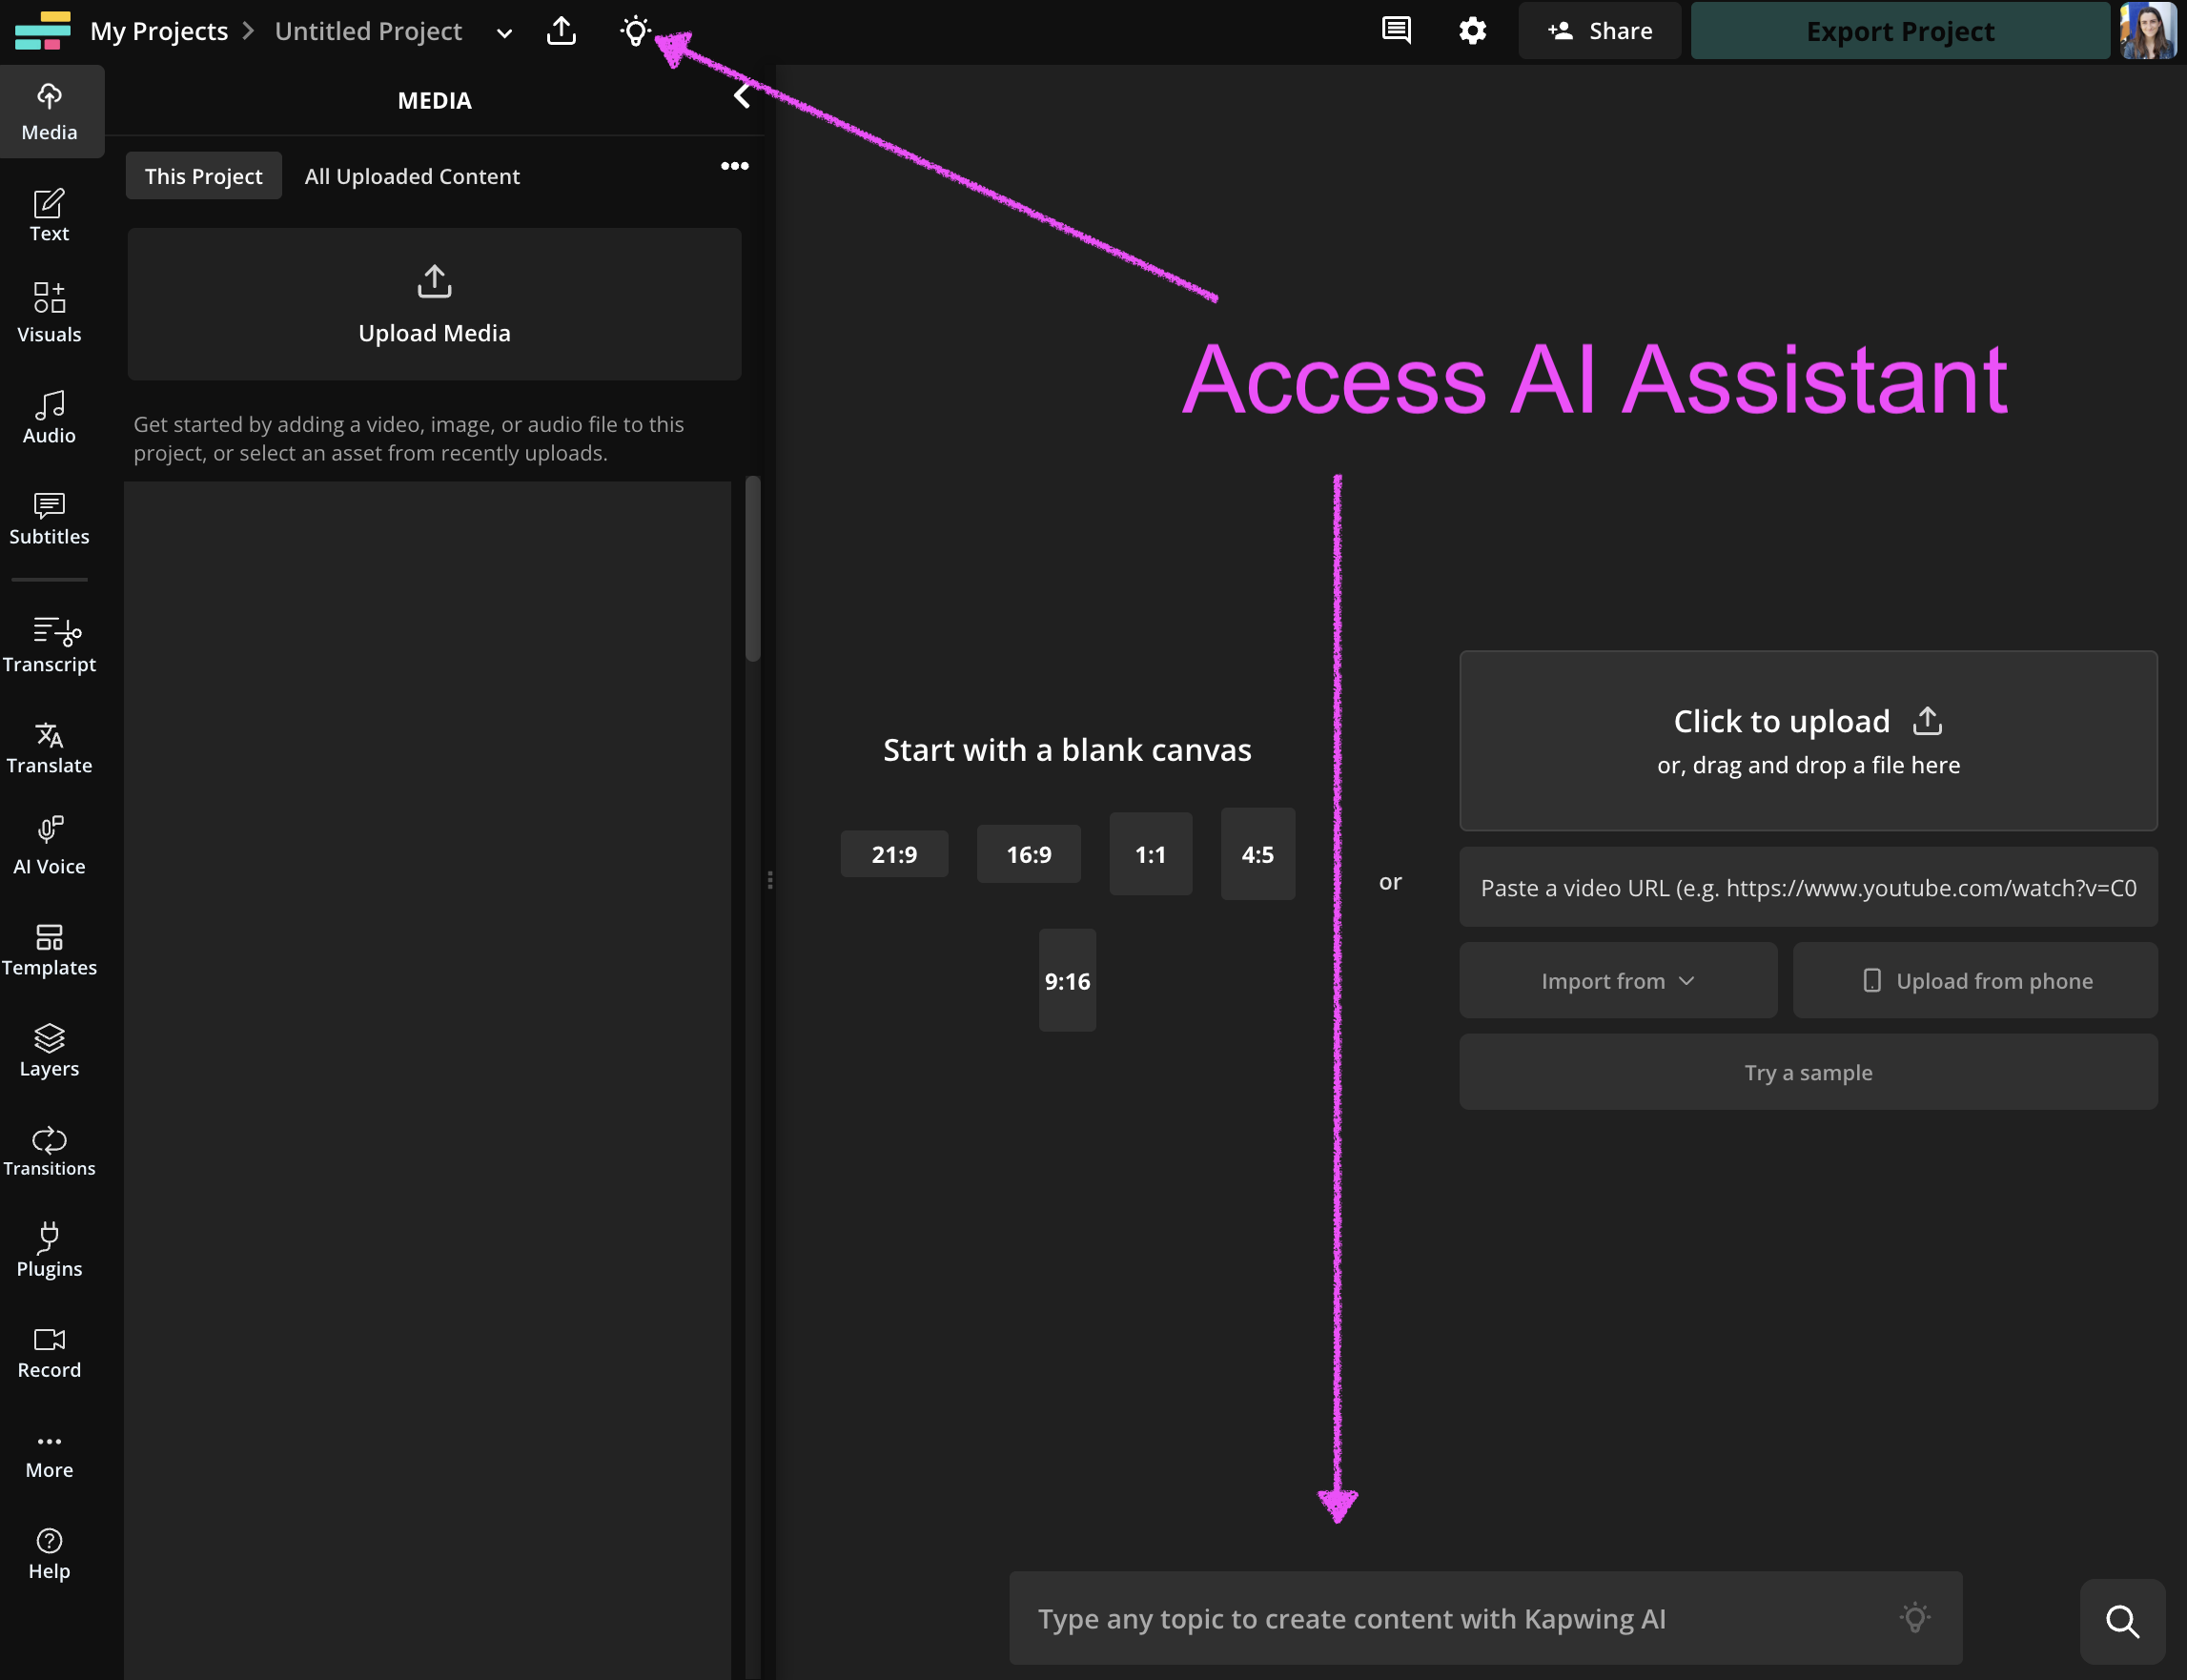
Task: Click the search magnifier icon
Action: tap(2122, 1621)
